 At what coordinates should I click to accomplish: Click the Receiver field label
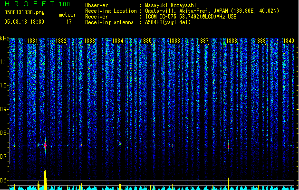(96, 17)
